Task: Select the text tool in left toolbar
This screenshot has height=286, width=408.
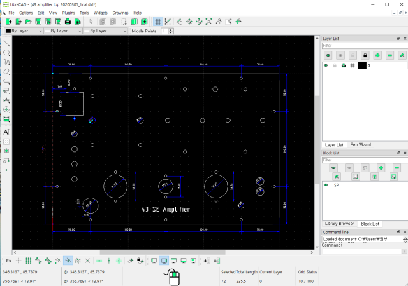Action: coord(6,132)
